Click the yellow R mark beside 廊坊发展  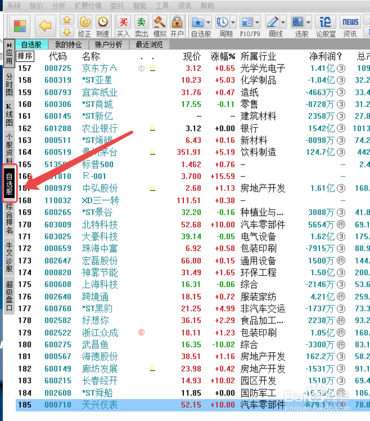tap(152, 368)
